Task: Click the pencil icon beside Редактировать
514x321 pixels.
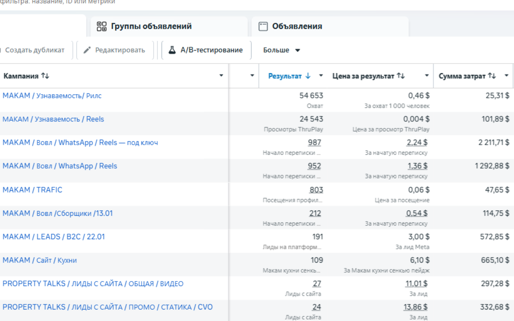Action: click(x=87, y=50)
